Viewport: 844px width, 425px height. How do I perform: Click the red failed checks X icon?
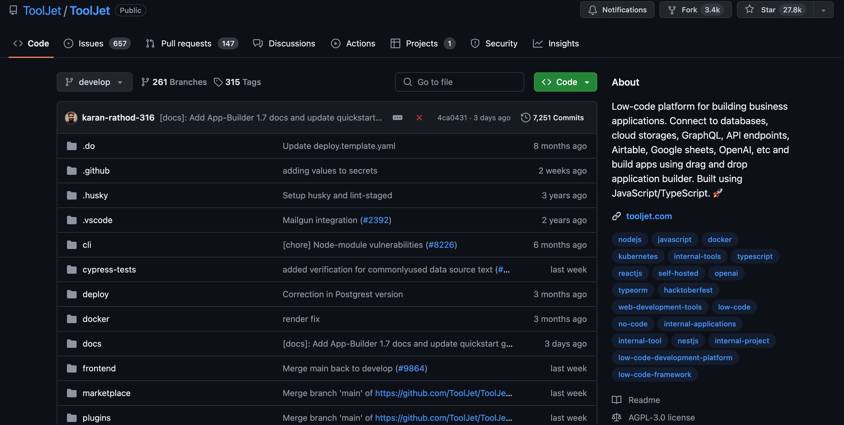[x=419, y=118]
